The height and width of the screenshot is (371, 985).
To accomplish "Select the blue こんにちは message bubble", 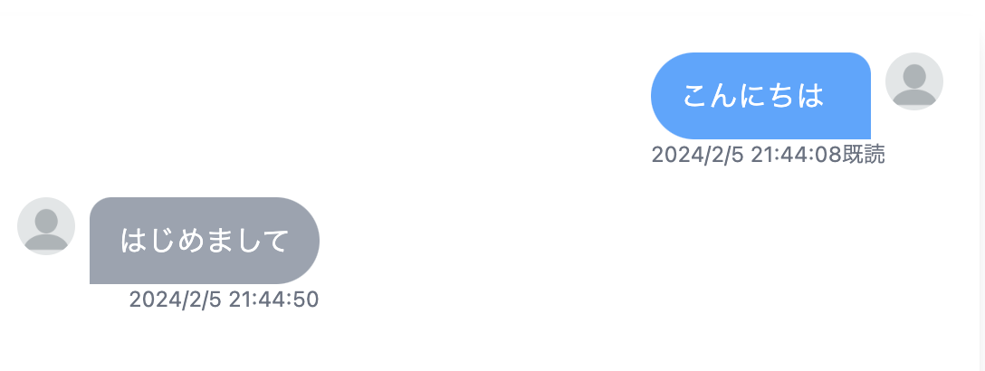I will 760,95.
